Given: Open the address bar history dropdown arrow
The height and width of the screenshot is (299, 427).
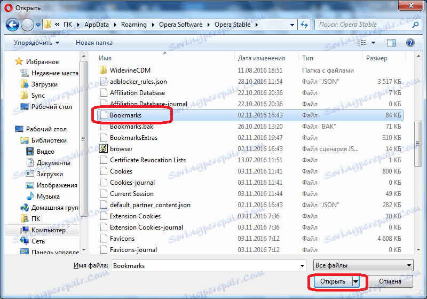Looking at the screenshot, I should (292, 25).
